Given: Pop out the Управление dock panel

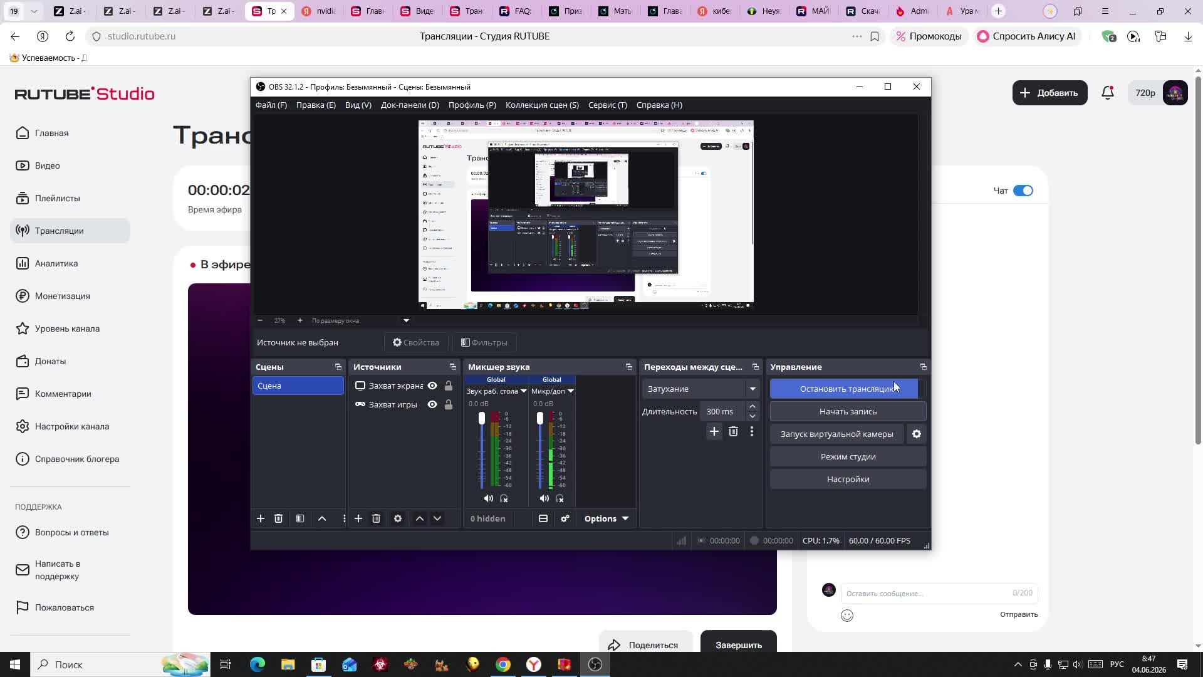Looking at the screenshot, I should (x=924, y=367).
